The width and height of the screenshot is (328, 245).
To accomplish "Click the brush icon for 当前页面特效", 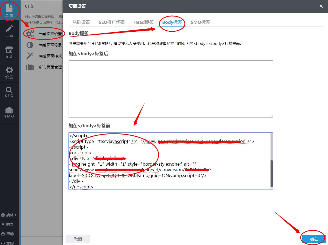I will pyautogui.click(x=30, y=56).
